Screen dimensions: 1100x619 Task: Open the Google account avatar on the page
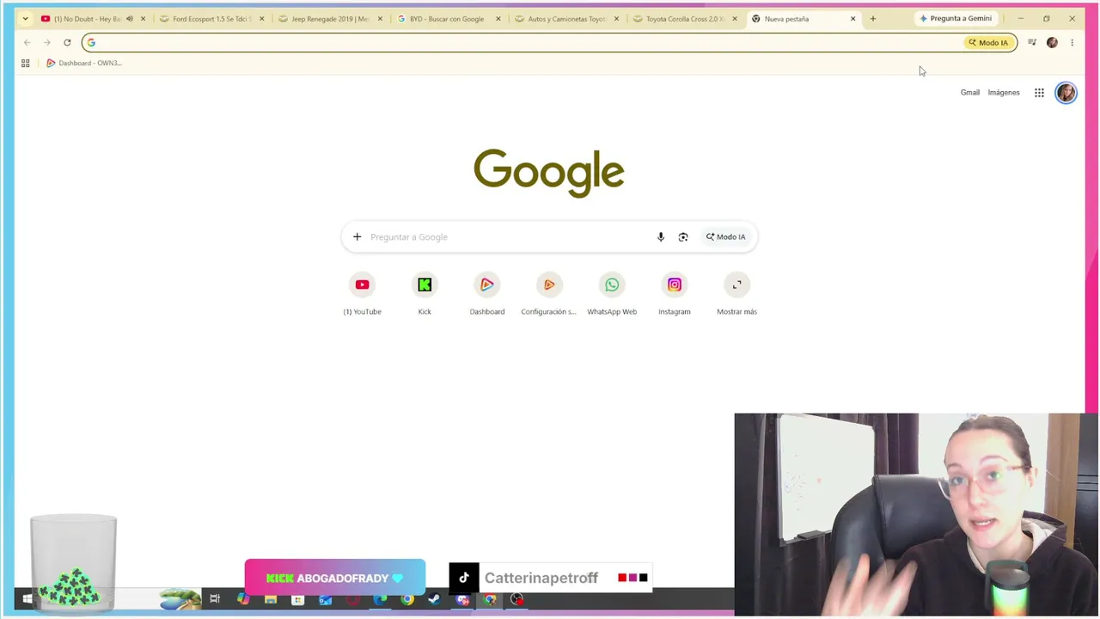1066,93
